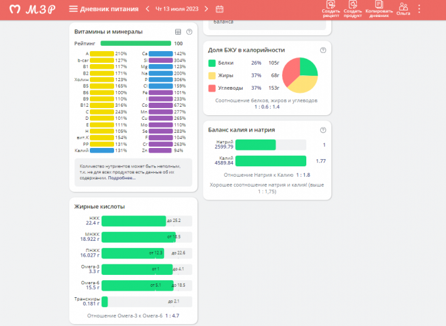The image size is (446, 326).
Task: Click the Рейтинг green progress bar
Action: [136, 43]
